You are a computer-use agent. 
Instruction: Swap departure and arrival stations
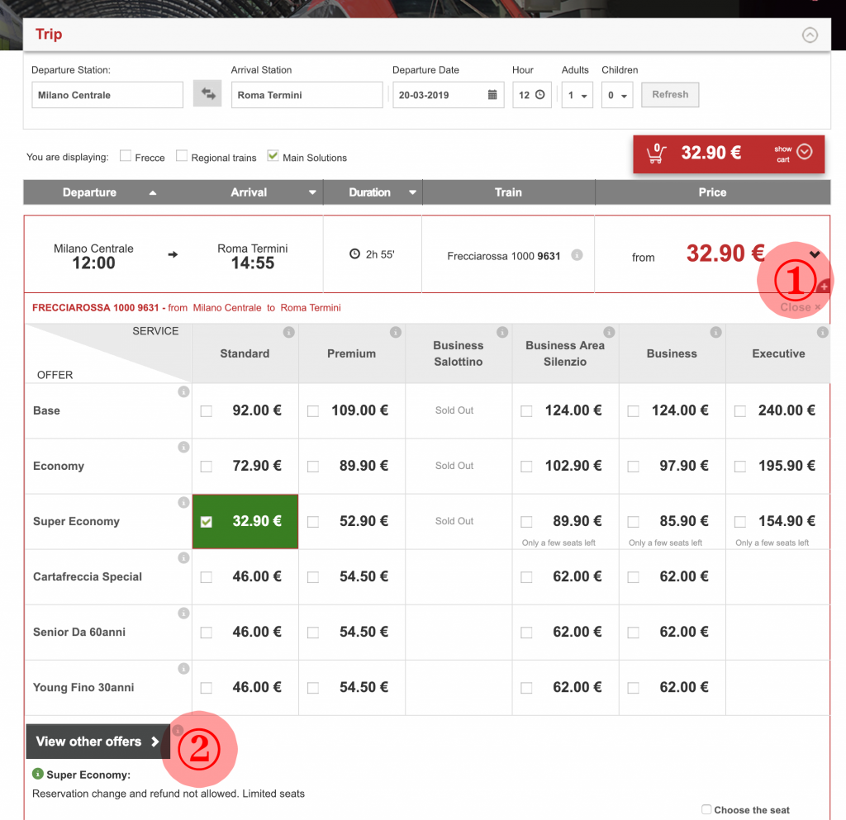(207, 94)
